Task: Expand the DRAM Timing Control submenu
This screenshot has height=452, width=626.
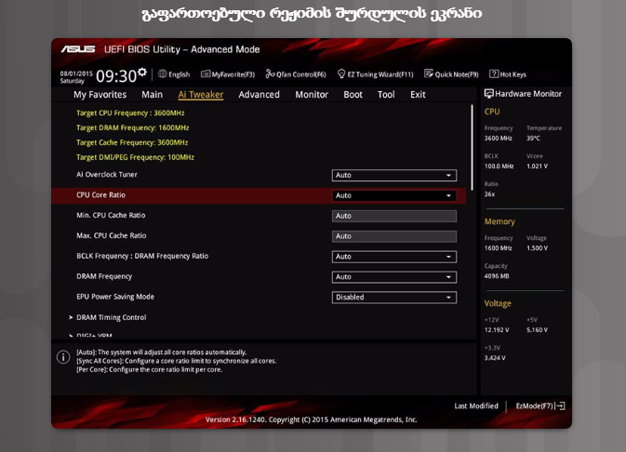Action: point(112,317)
